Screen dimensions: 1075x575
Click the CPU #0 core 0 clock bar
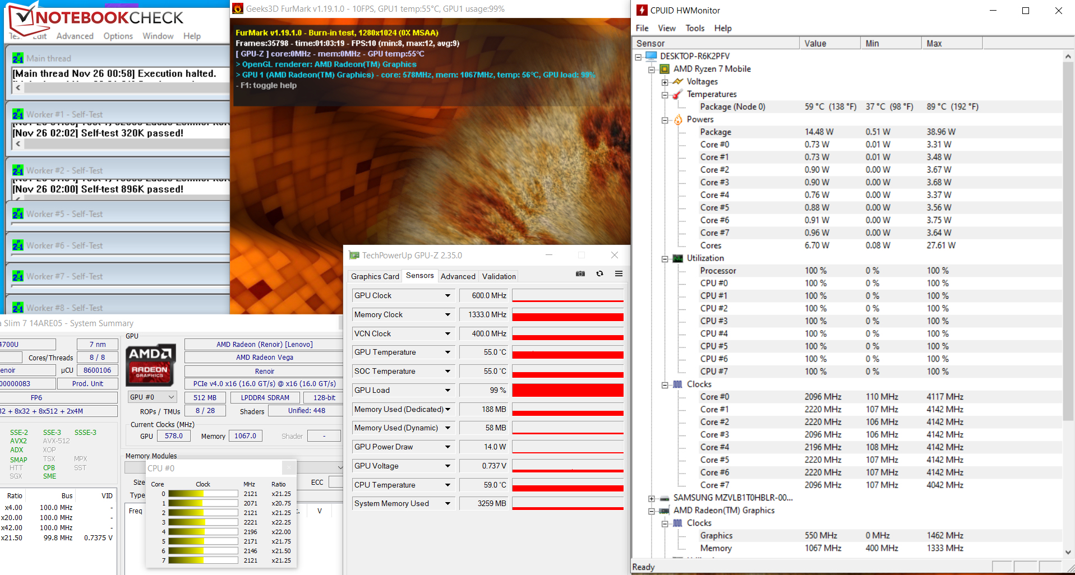203,494
